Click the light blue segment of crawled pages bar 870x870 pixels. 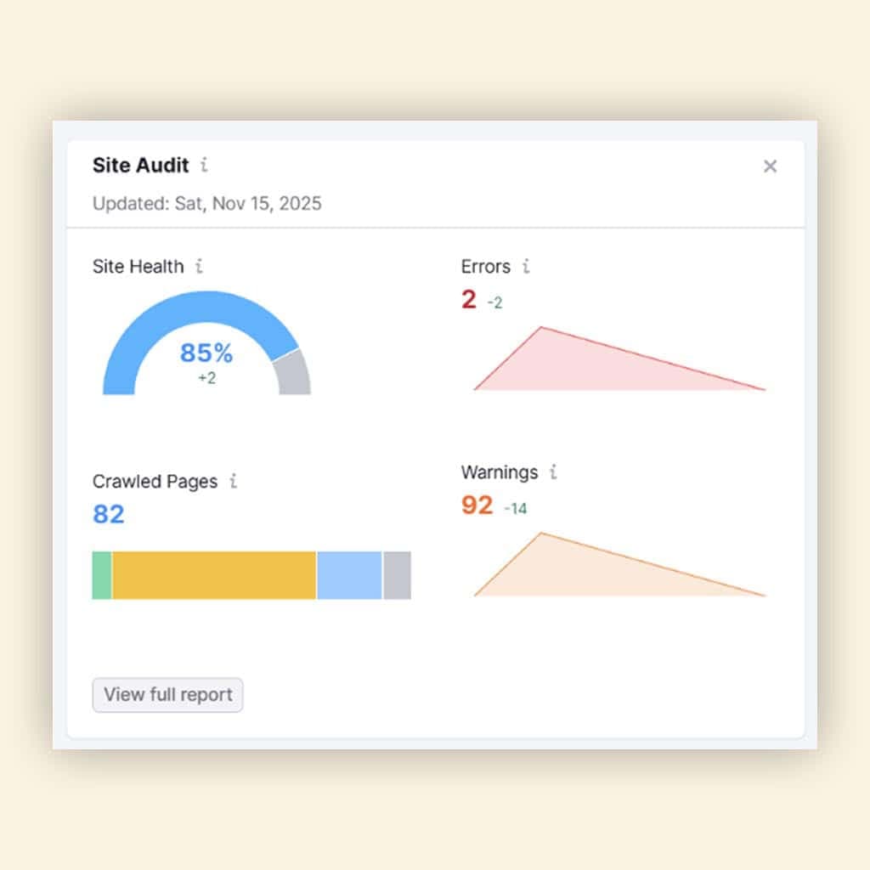tap(349, 575)
